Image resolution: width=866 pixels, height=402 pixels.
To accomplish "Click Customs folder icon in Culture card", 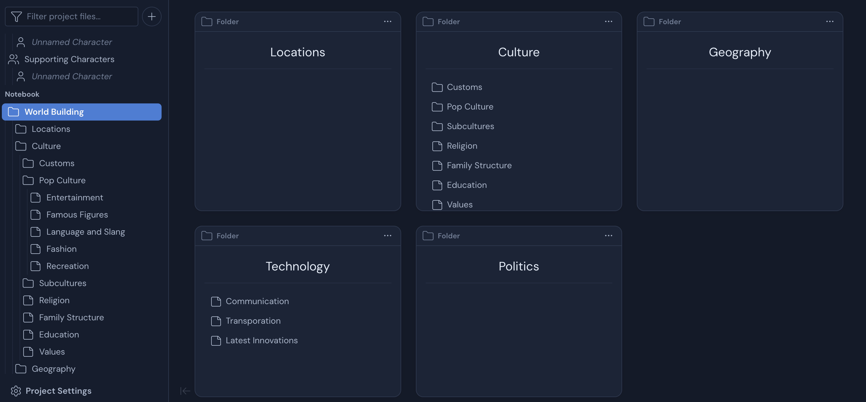I will tap(437, 87).
